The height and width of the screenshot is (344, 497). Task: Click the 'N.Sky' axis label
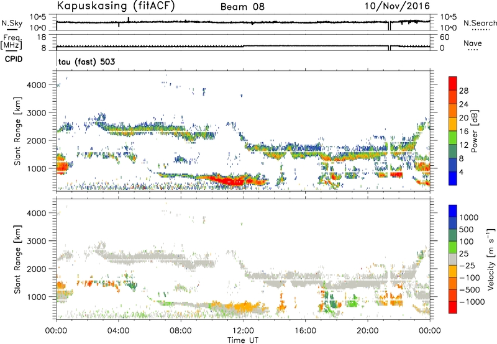click(12, 24)
